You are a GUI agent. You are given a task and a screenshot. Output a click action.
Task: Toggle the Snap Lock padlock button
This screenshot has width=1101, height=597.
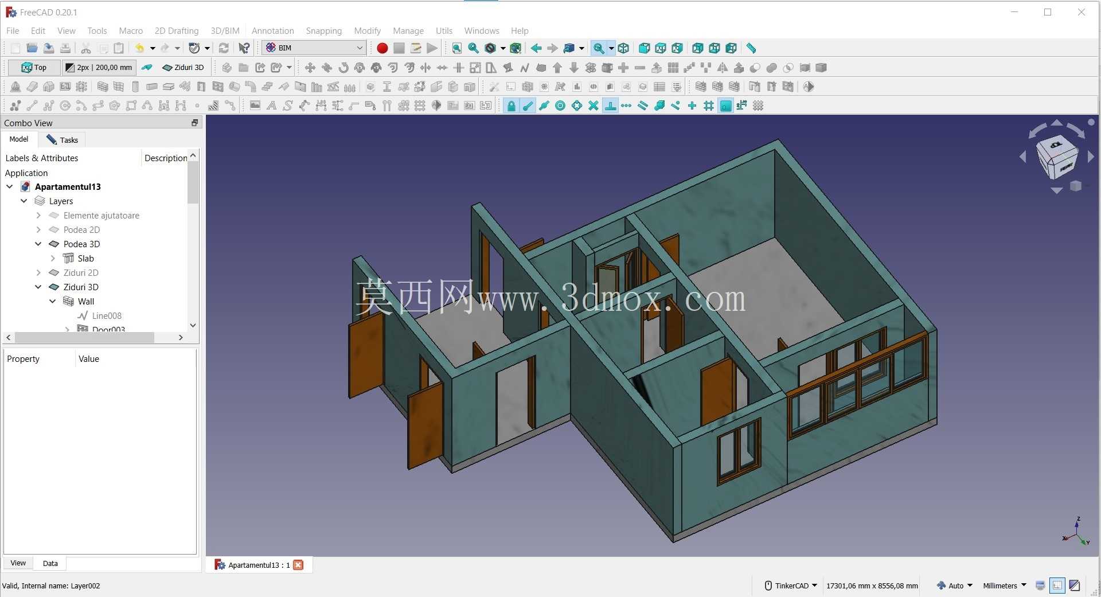pyautogui.click(x=511, y=106)
